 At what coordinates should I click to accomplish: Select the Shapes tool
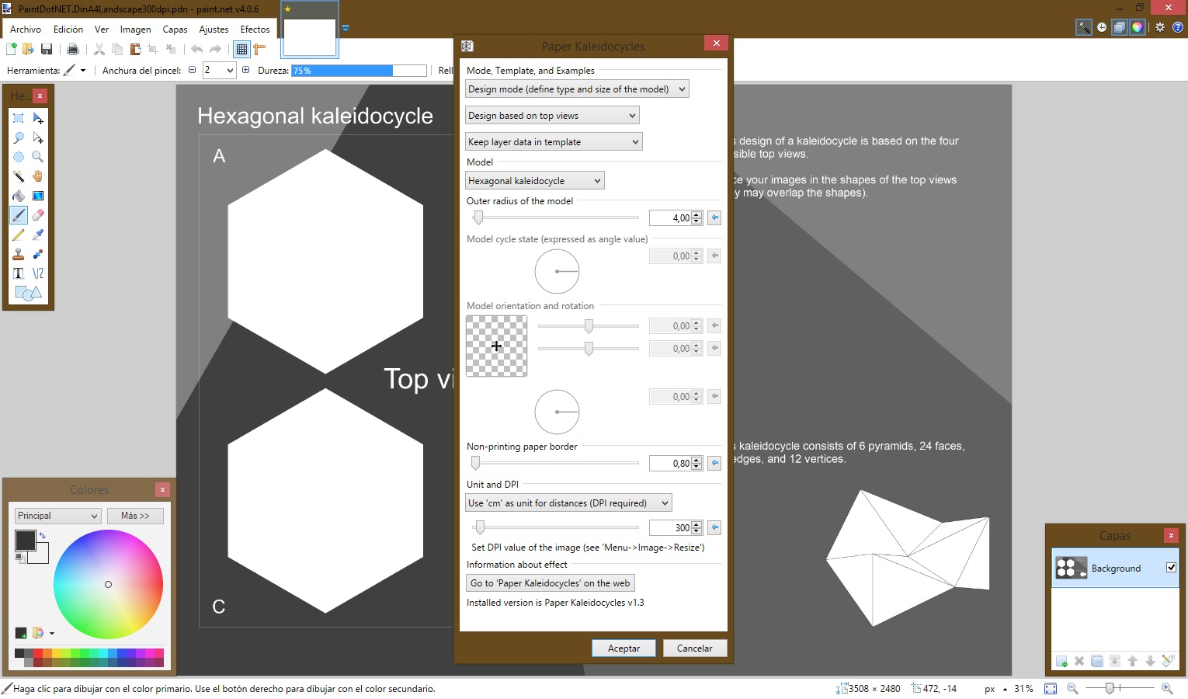tap(28, 293)
